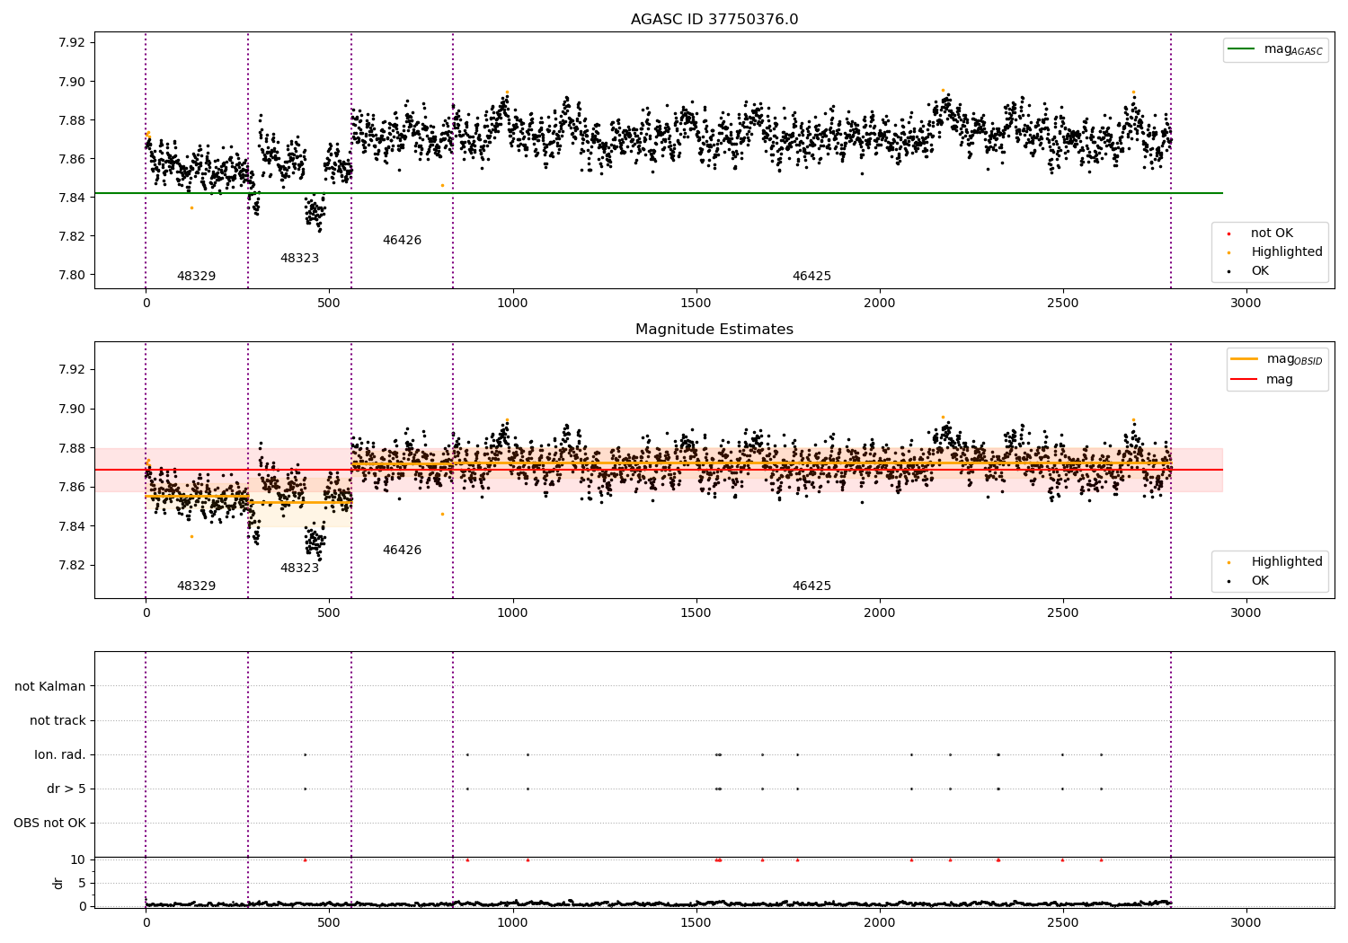Click "Highlighted" in the Magnitude Estimates legend

[x=1287, y=562]
